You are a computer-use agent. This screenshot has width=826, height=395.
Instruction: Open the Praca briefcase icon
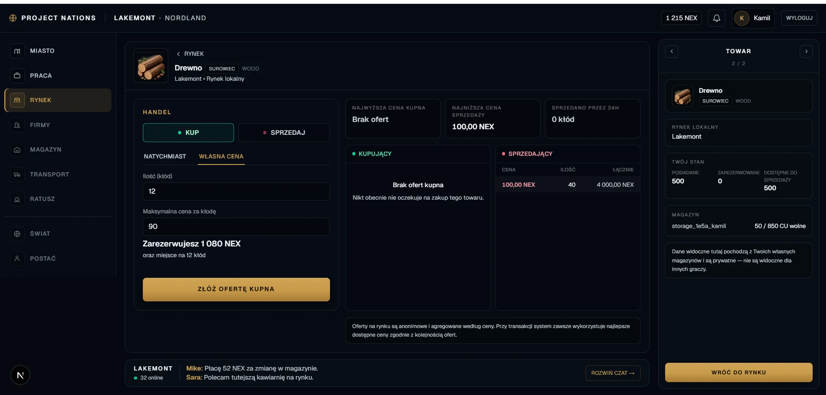pos(17,76)
